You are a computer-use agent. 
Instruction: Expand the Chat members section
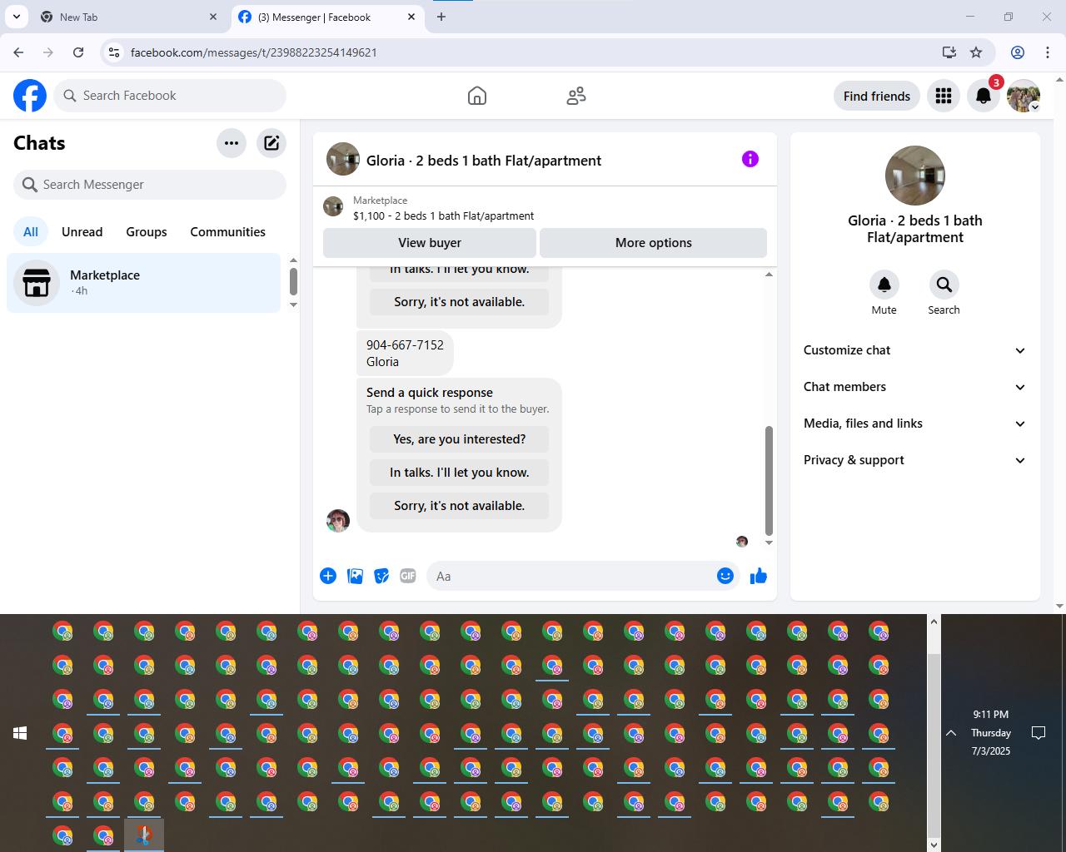coord(915,387)
